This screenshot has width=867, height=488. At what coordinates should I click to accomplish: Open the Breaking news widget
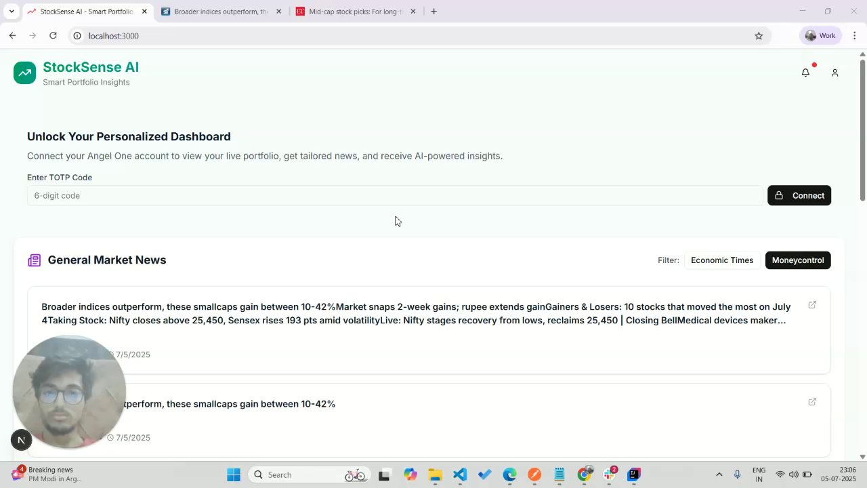coord(47,474)
